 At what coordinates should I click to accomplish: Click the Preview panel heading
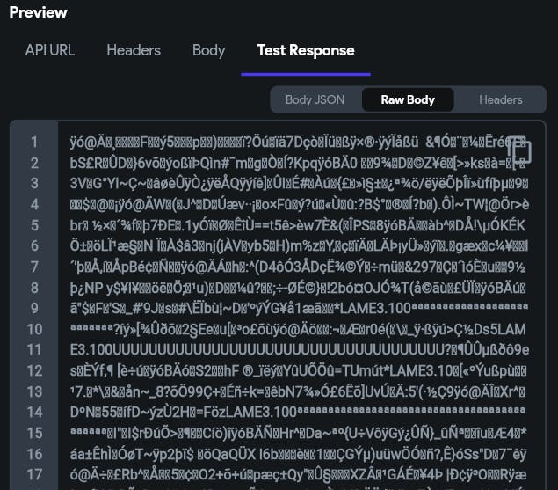click(x=38, y=12)
